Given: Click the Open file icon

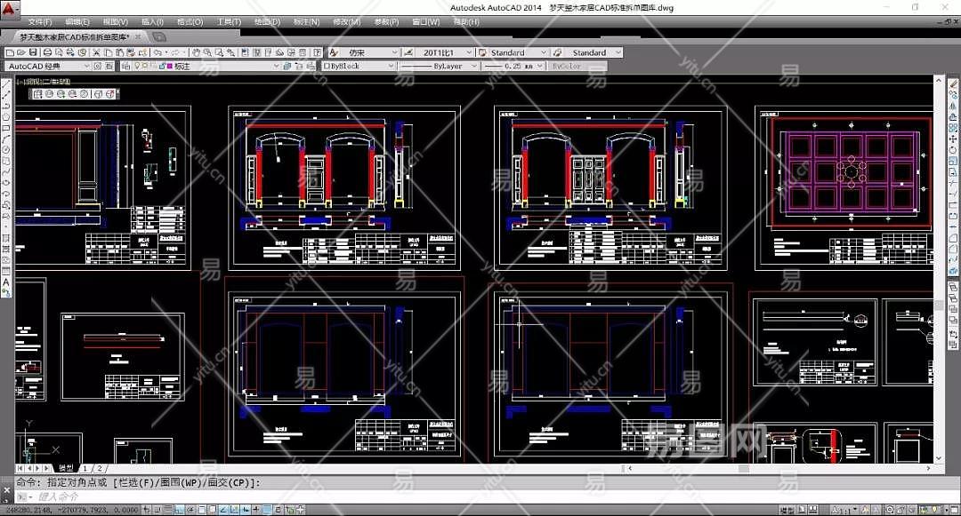Looking at the screenshot, I should [x=20, y=52].
